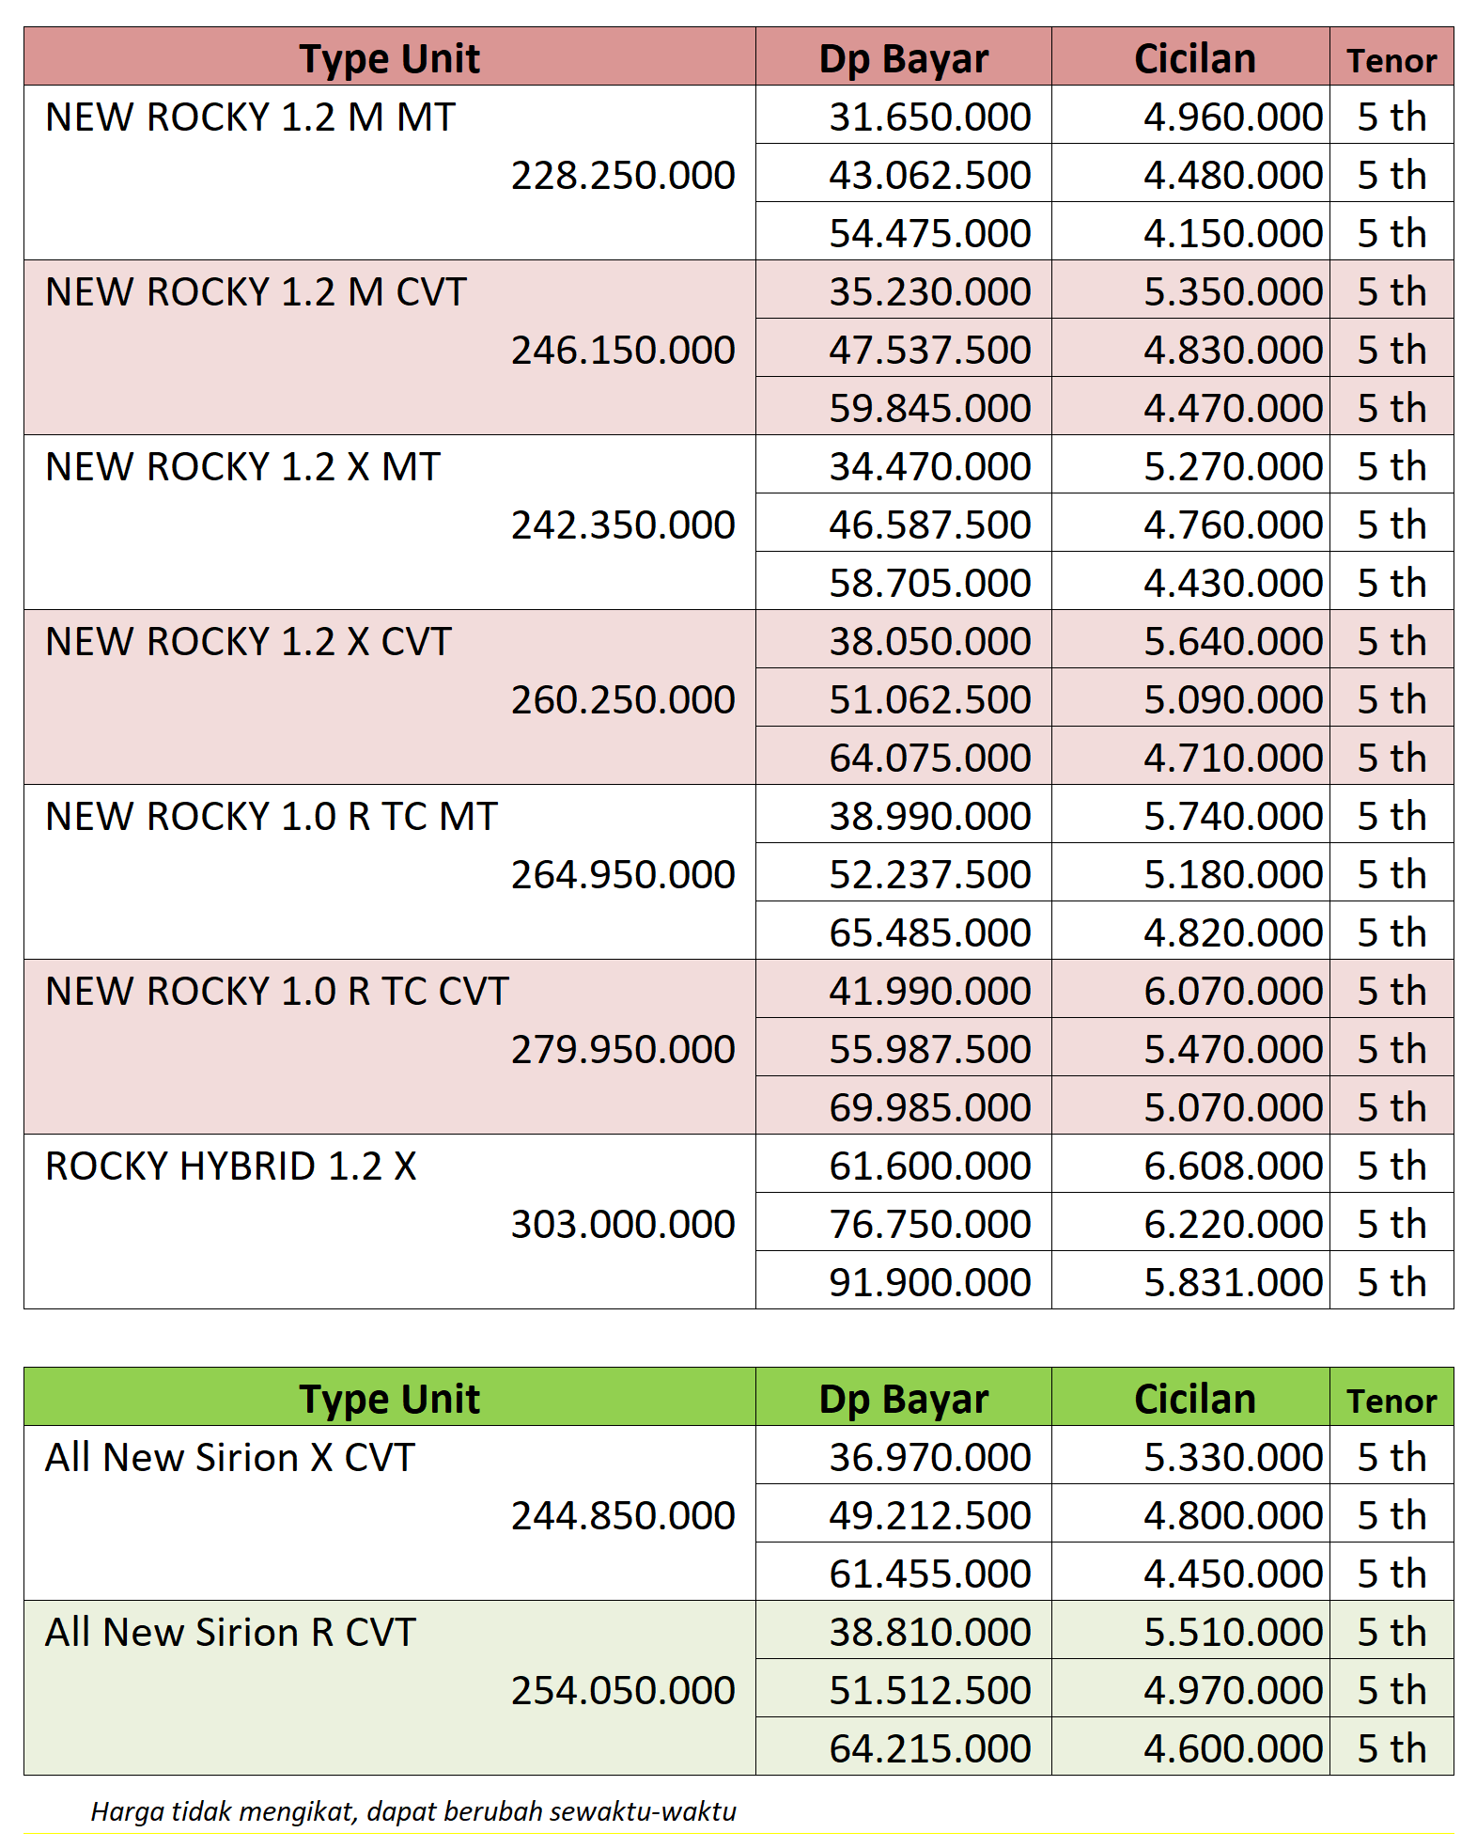Screen dimensions: 1477x1848
Task: Click the Dp Bayar header in the red table
Action: pos(903,58)
